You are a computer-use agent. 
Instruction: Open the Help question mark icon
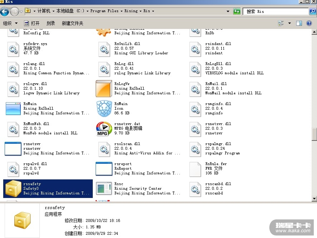pyautogui.click(x=309, y=23)
